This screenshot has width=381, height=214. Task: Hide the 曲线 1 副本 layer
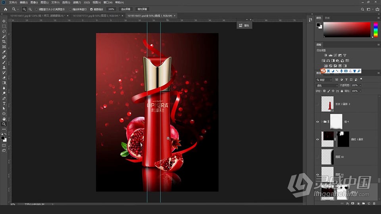[x=317, y=139]
